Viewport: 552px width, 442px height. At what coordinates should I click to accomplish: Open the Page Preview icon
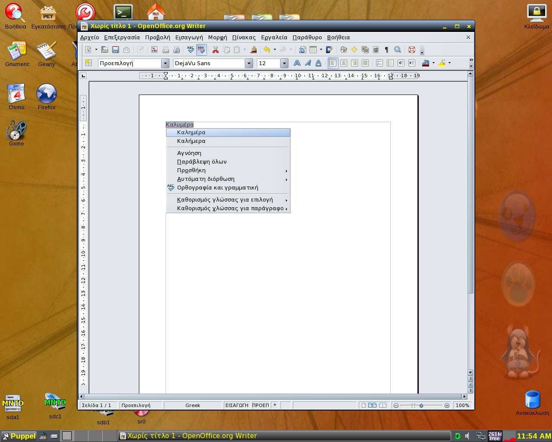176,50
